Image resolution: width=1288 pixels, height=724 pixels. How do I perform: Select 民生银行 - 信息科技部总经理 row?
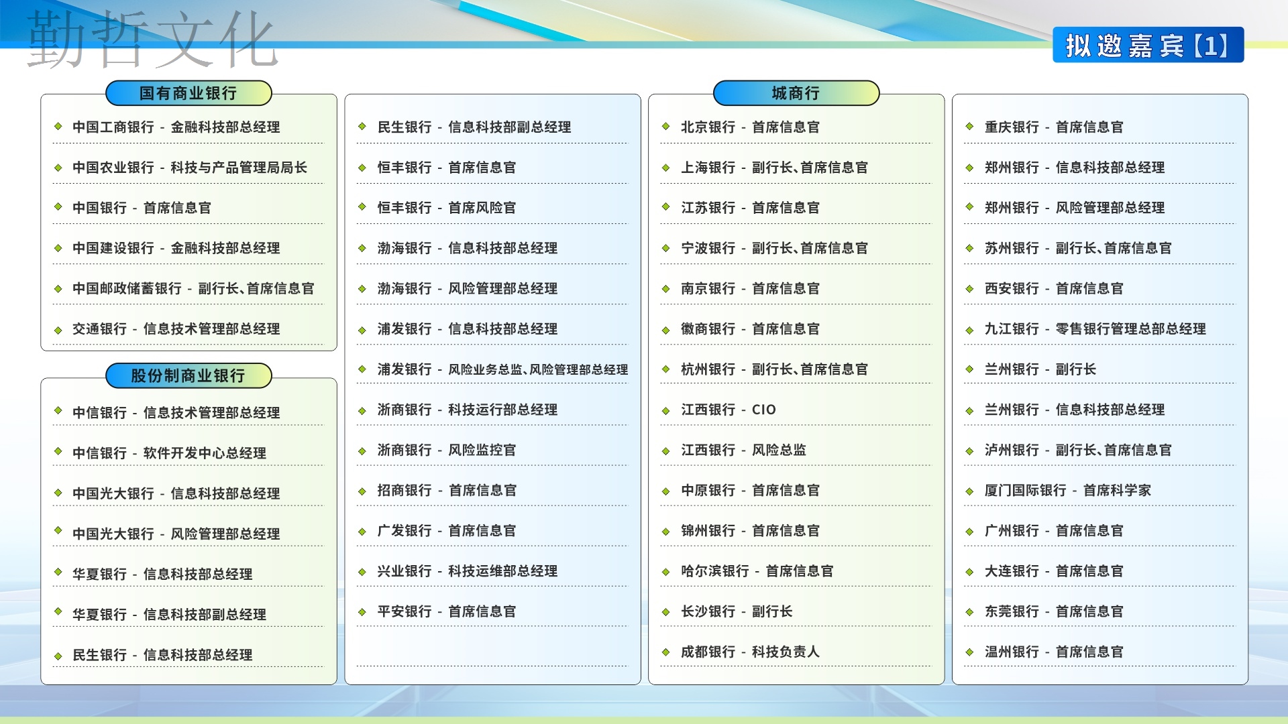(188, 655)
